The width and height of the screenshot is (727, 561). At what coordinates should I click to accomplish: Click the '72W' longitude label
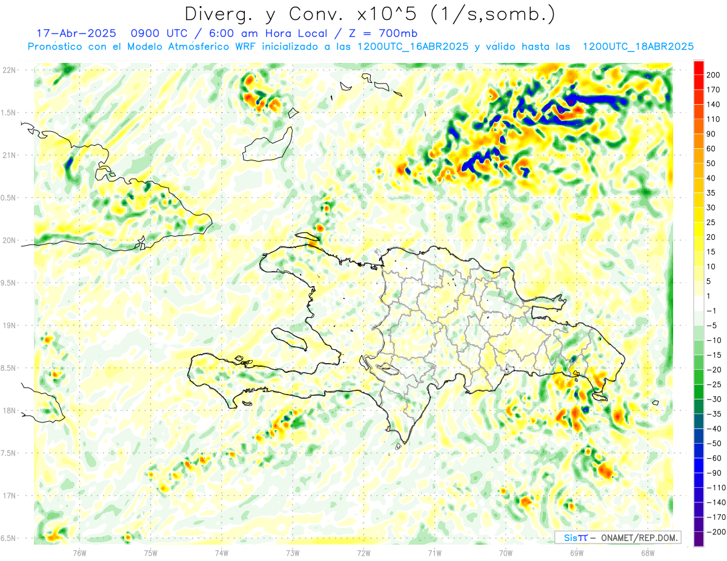(x=363, y=552)
